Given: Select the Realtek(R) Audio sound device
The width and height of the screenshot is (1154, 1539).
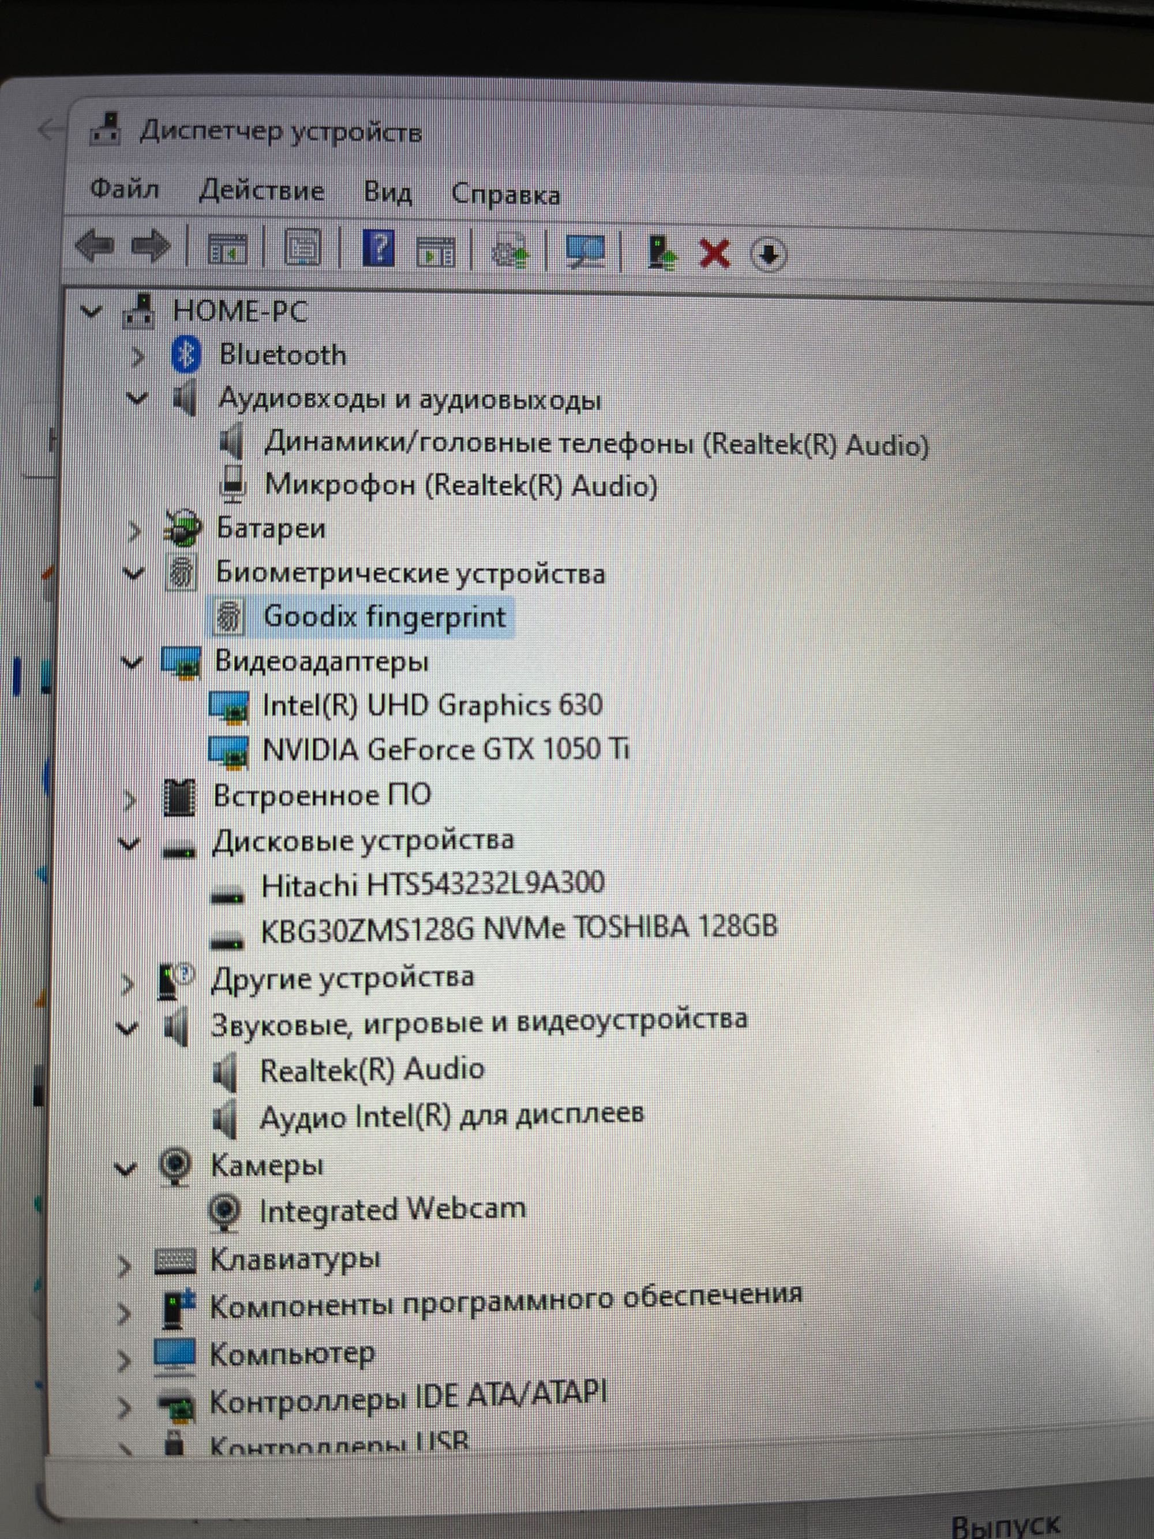Looking at the screenshot, I should point(372,1069).
